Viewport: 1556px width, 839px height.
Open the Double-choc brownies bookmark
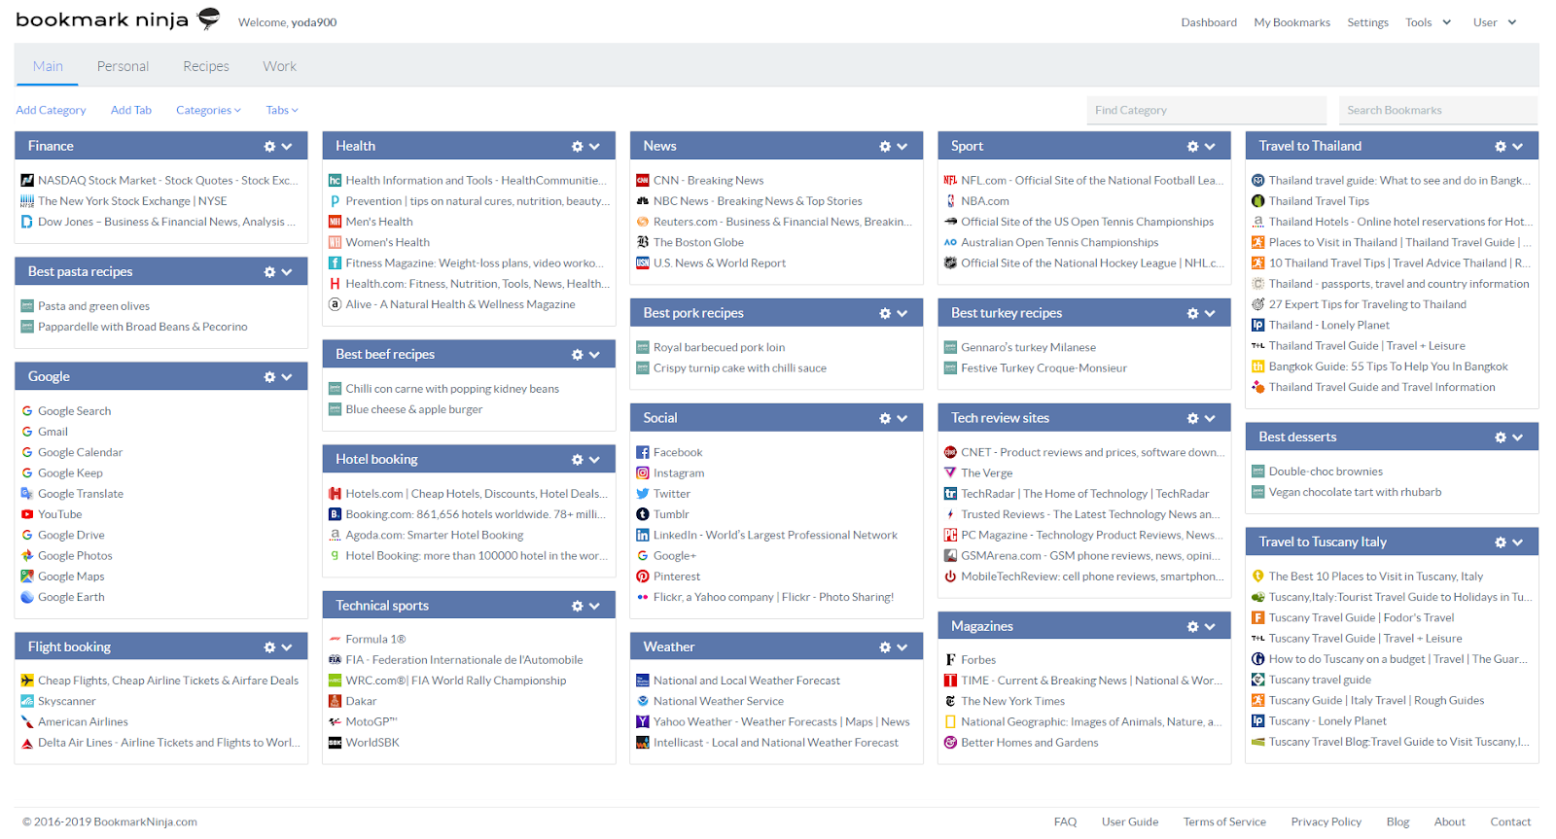1326,472
